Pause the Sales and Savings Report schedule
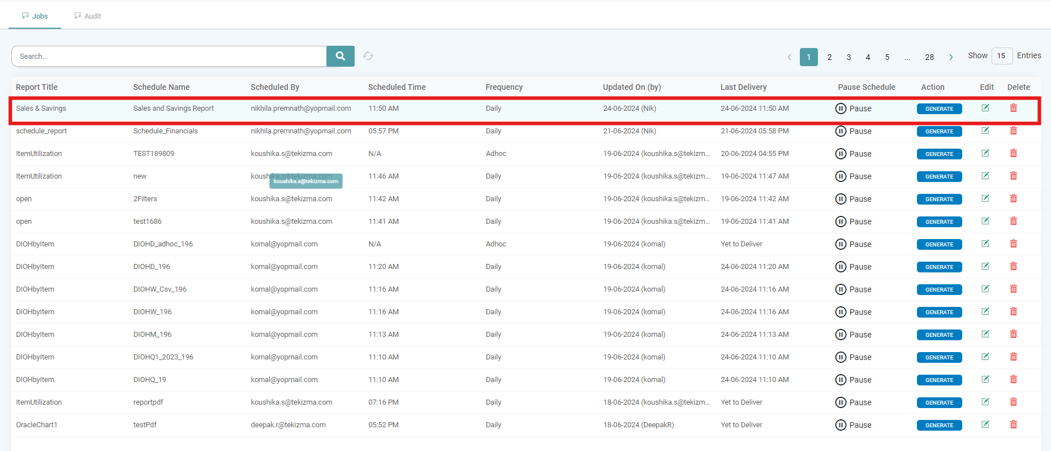The image size is (1051, 451). [853, 109]
